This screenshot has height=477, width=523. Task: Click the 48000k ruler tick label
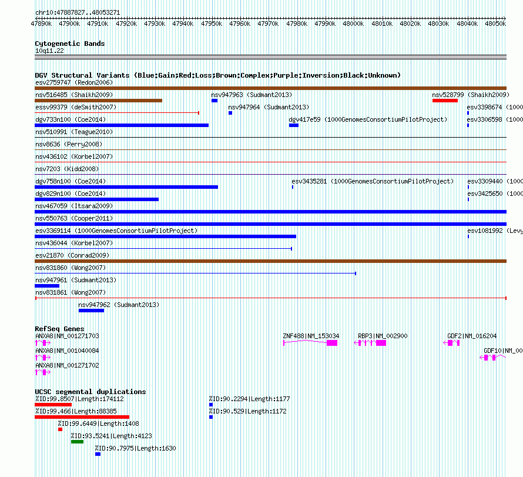coord(353,24)
